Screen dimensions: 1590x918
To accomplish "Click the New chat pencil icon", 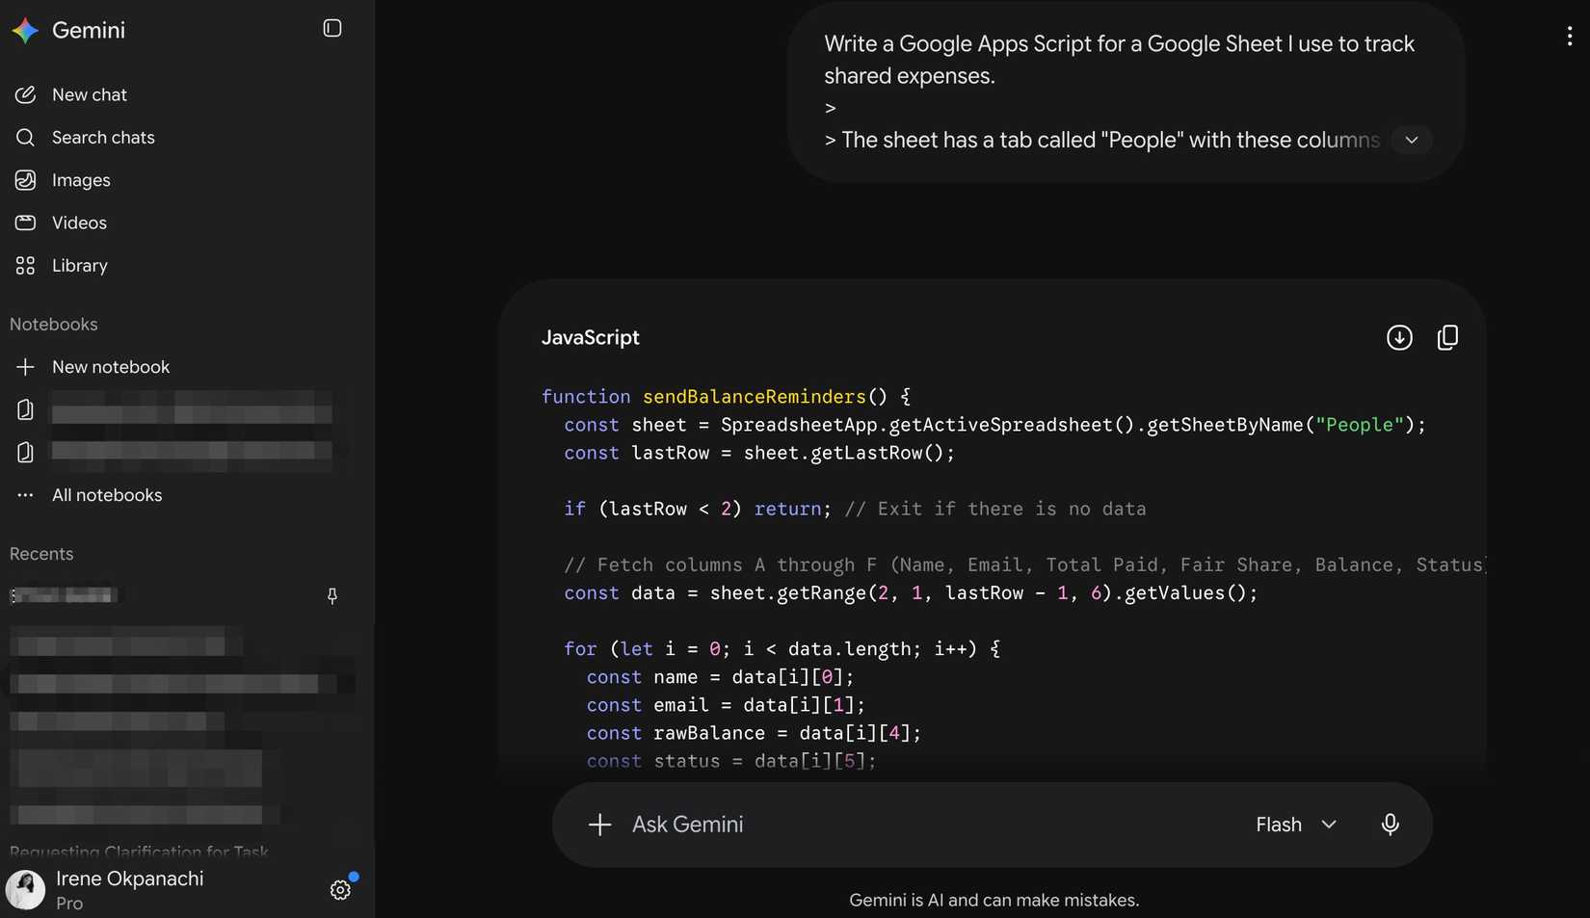I will click(25, 94).
